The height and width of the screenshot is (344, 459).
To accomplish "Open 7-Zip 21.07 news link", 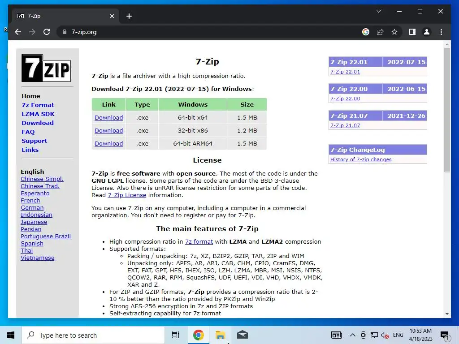I will pos(345,125).
